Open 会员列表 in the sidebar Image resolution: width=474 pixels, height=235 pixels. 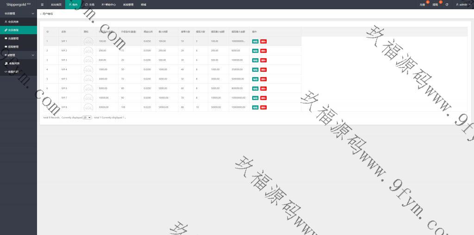click(14, 22)
